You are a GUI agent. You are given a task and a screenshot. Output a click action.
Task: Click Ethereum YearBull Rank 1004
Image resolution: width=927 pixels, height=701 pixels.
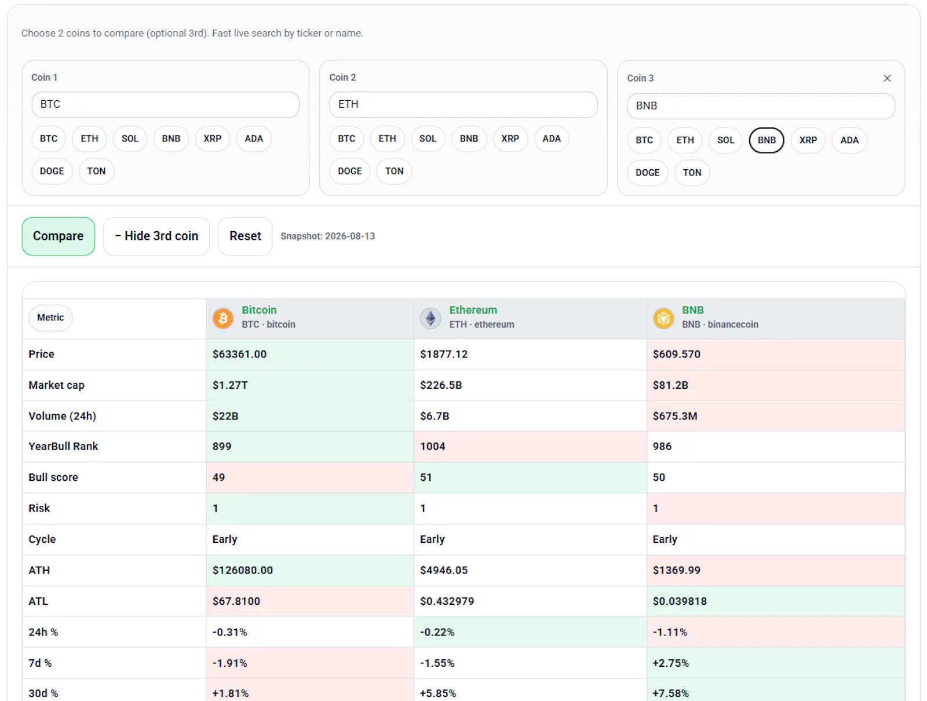pos(433,447)
